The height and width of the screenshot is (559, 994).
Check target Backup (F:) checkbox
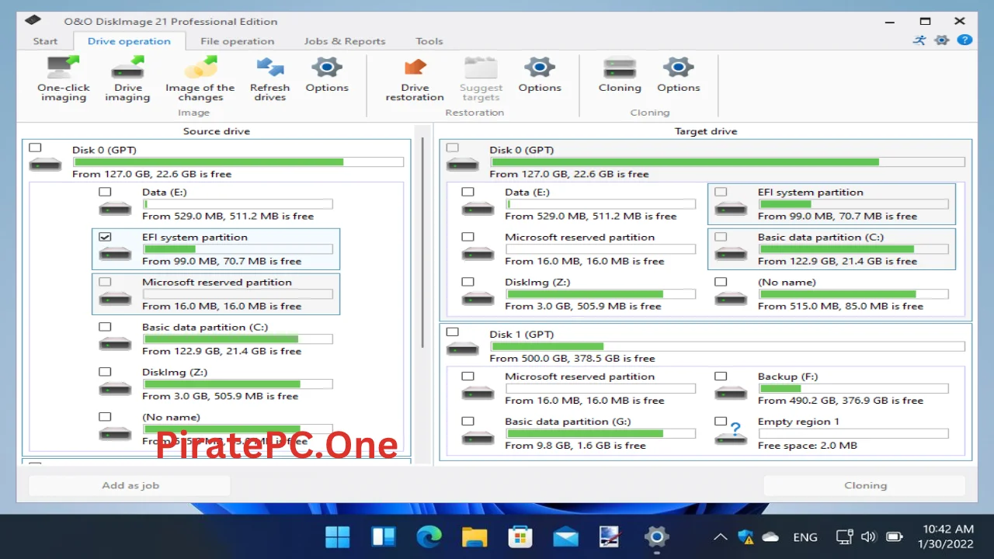pyautogui.click(x=721, y=377)
